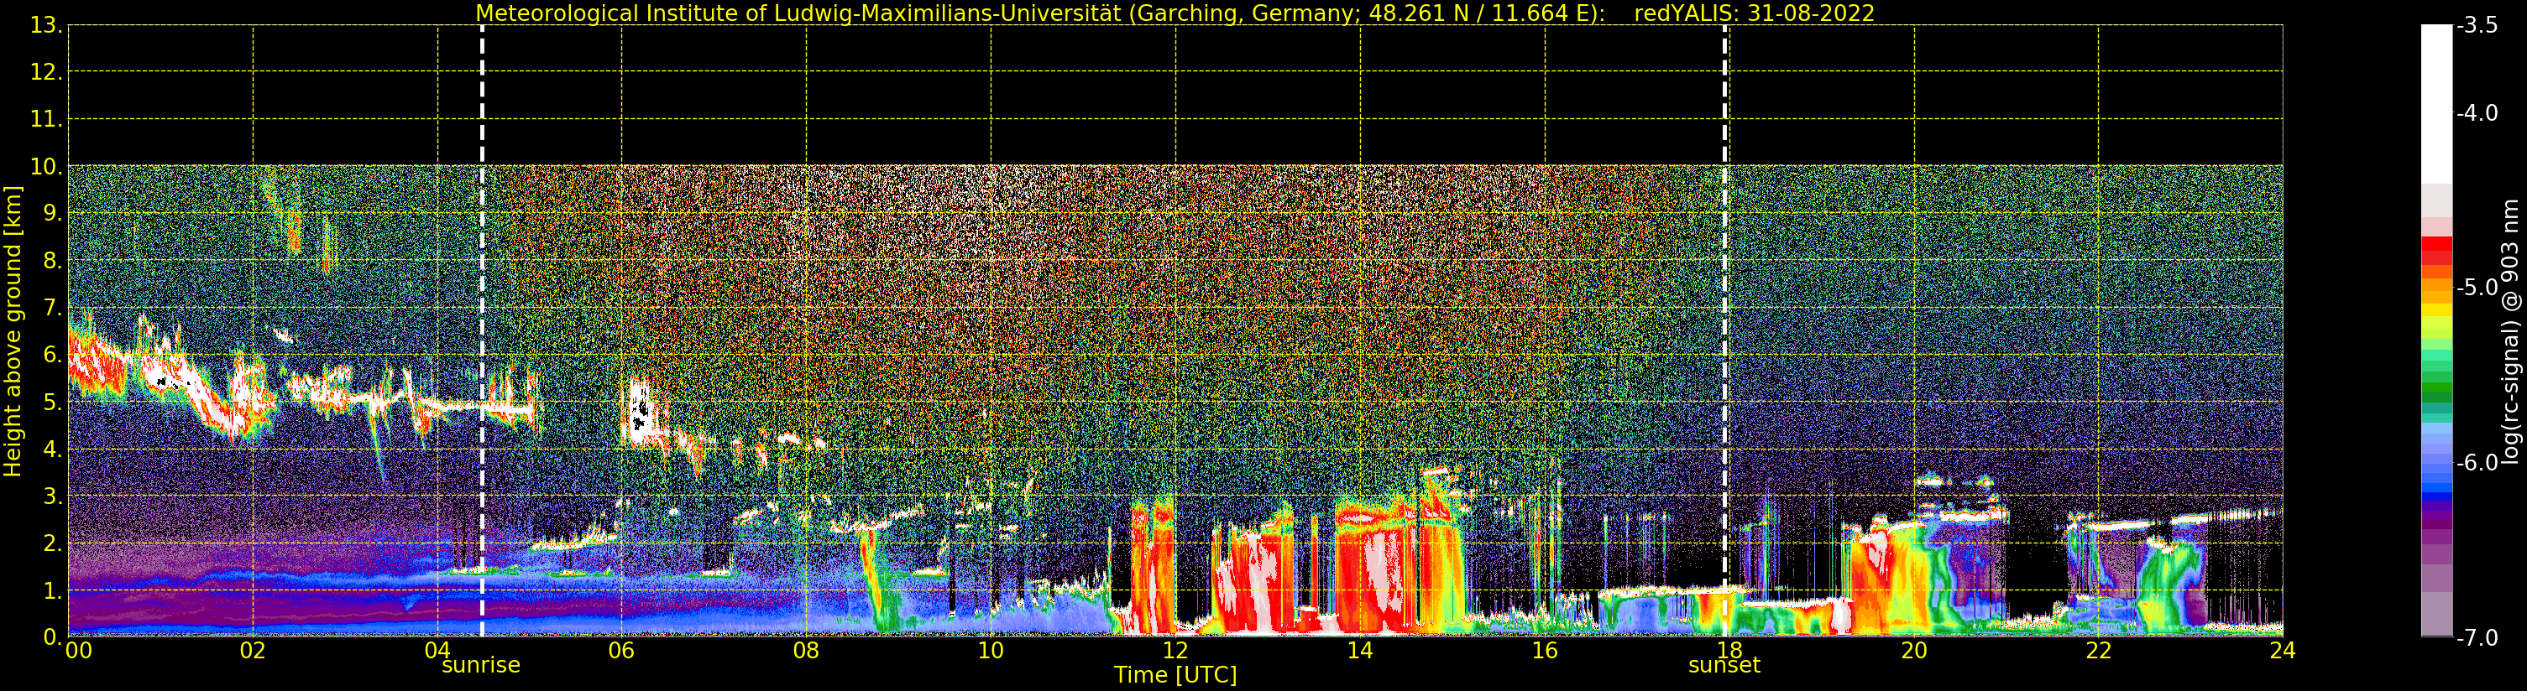Click the time axis tick label 14

click(1360, 651)
